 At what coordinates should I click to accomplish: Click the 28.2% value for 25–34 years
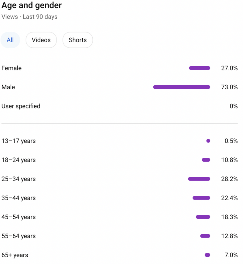pyautogui.click(x=229, y=179)
